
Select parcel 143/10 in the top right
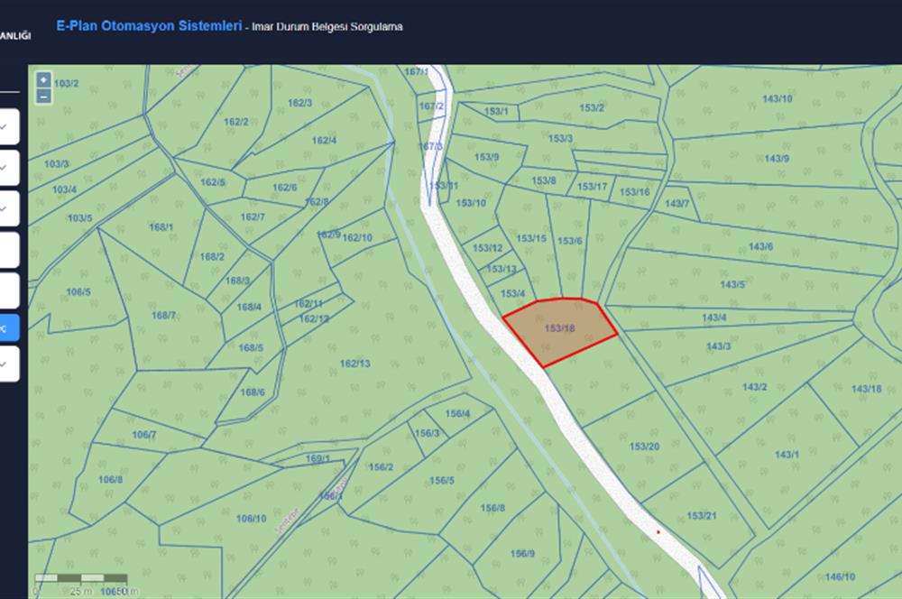point(777,99)
